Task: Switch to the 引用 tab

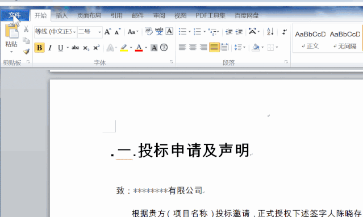Action: coord(116,15)
